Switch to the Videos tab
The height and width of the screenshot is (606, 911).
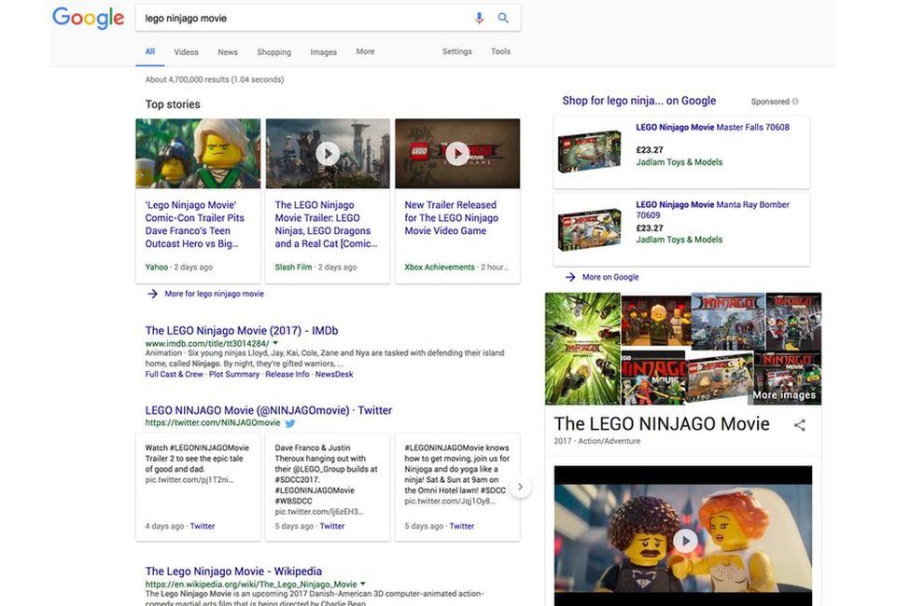(x=186, y=51)
